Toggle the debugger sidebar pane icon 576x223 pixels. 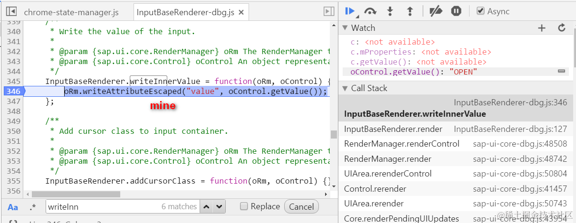328,11
